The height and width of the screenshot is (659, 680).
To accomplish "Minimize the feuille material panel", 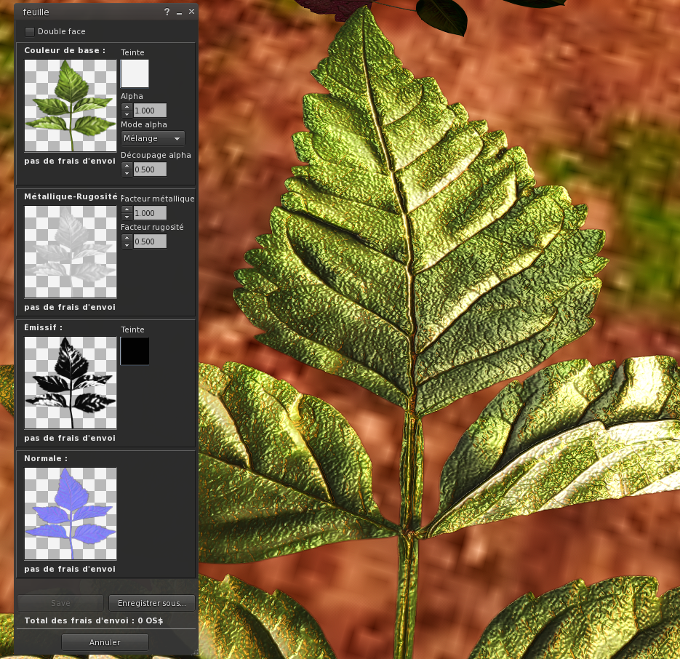I will point(179,12).
